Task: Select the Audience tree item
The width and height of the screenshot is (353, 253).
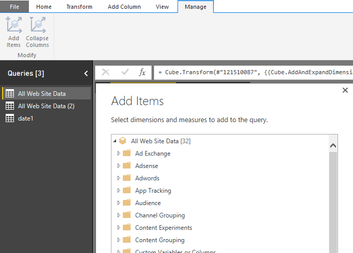Action: [148, 203]
